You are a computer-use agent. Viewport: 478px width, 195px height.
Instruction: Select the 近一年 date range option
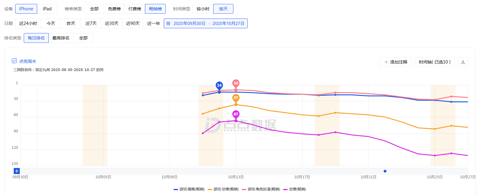[154, 23]
